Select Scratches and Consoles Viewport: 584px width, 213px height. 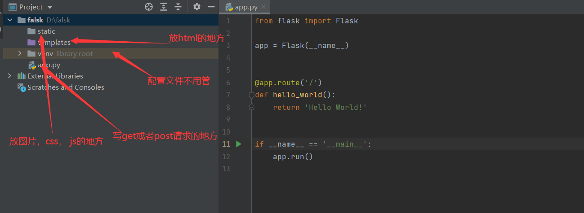click(66, 87)
